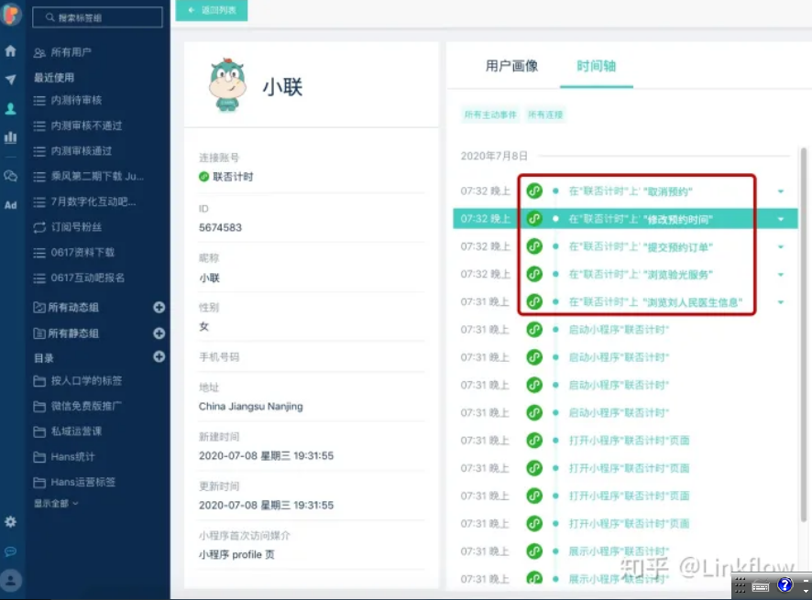Select the user contacts icon in rail
This screenshot has height=600, width=812.
[10, 108]
